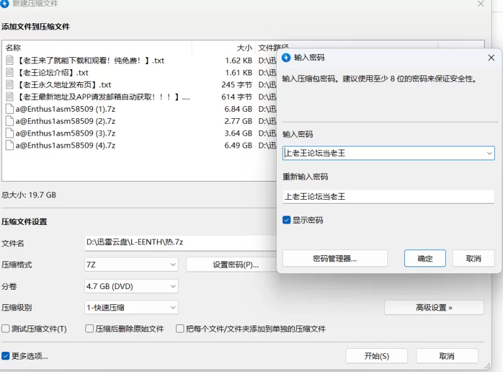
Task: Click the file icon of 【老王永久地址发布页】.txt
Action: pyautogui.click(x=9, y=85)
